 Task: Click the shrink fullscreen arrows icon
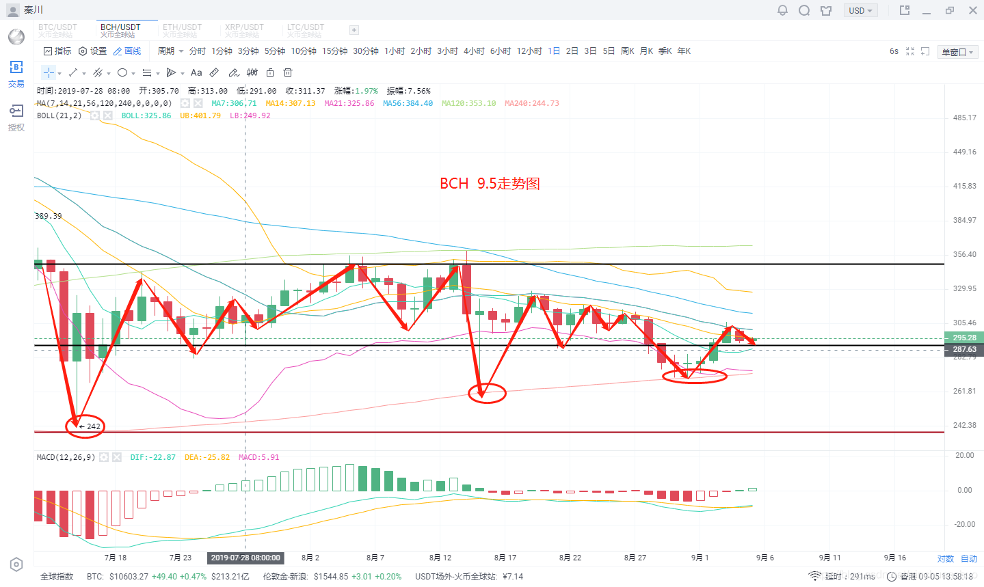point(910,51)
